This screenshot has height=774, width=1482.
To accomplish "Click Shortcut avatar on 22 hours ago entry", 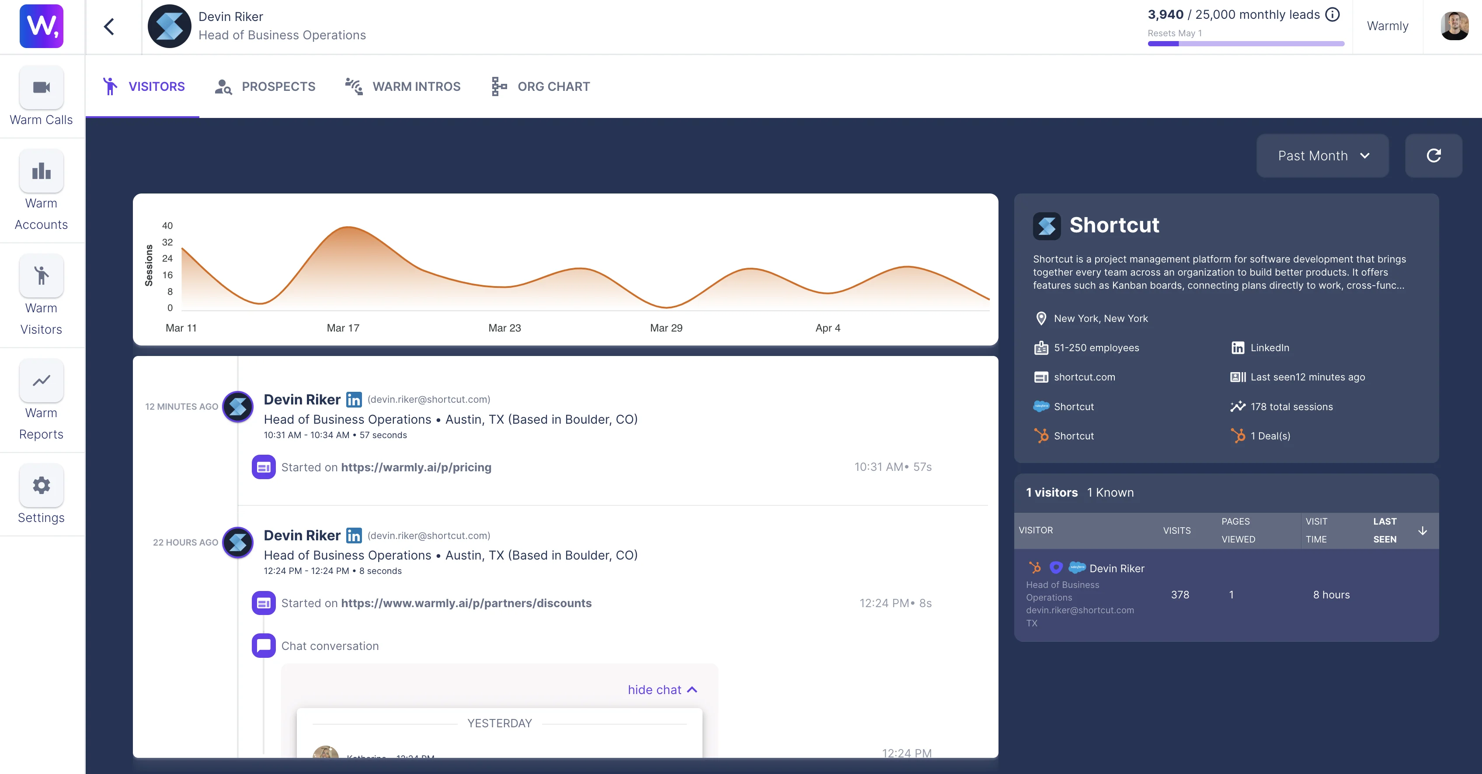I will 238,542.
